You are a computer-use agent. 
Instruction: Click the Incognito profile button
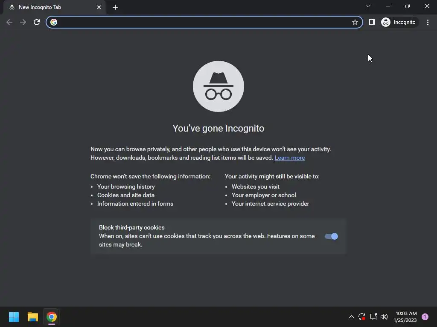click(399, 22)
